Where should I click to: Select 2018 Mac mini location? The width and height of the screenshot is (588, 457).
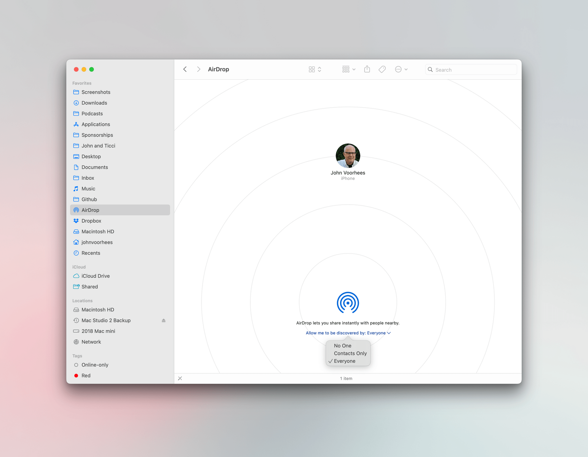pyautogui.click(x=120, y=331)
